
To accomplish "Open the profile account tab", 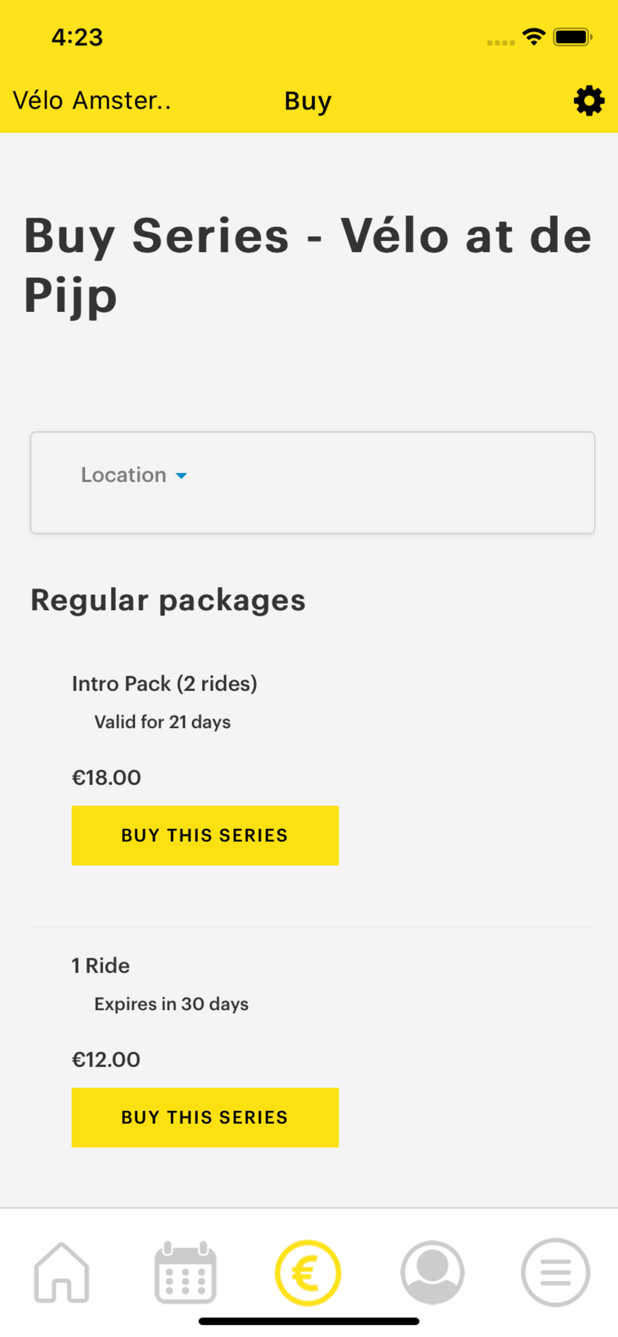I will pyautogui.click(x=432, y=1272).
